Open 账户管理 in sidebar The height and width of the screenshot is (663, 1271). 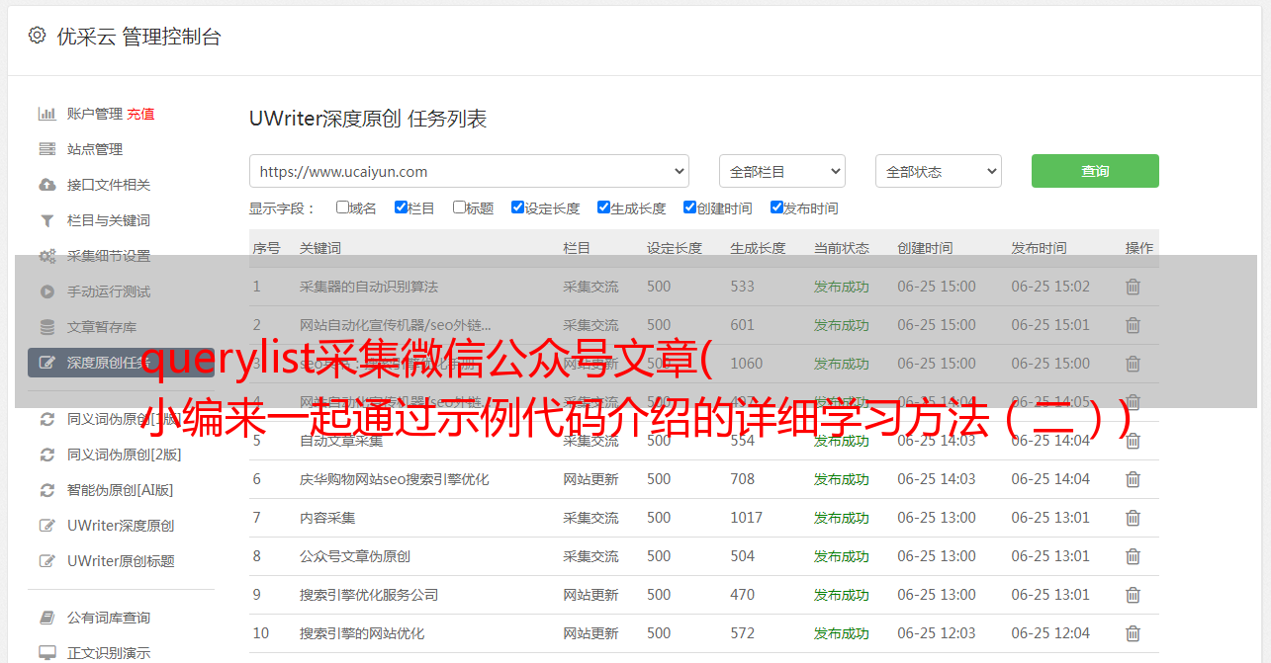[x=95, y=114]
